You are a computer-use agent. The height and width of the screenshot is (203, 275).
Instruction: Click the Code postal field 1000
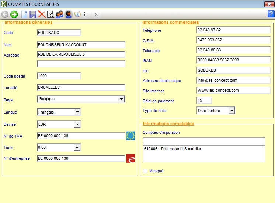(59, 76)
